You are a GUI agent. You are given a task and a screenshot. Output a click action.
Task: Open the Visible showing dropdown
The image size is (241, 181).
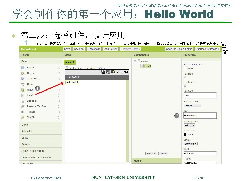coord(190,144)
